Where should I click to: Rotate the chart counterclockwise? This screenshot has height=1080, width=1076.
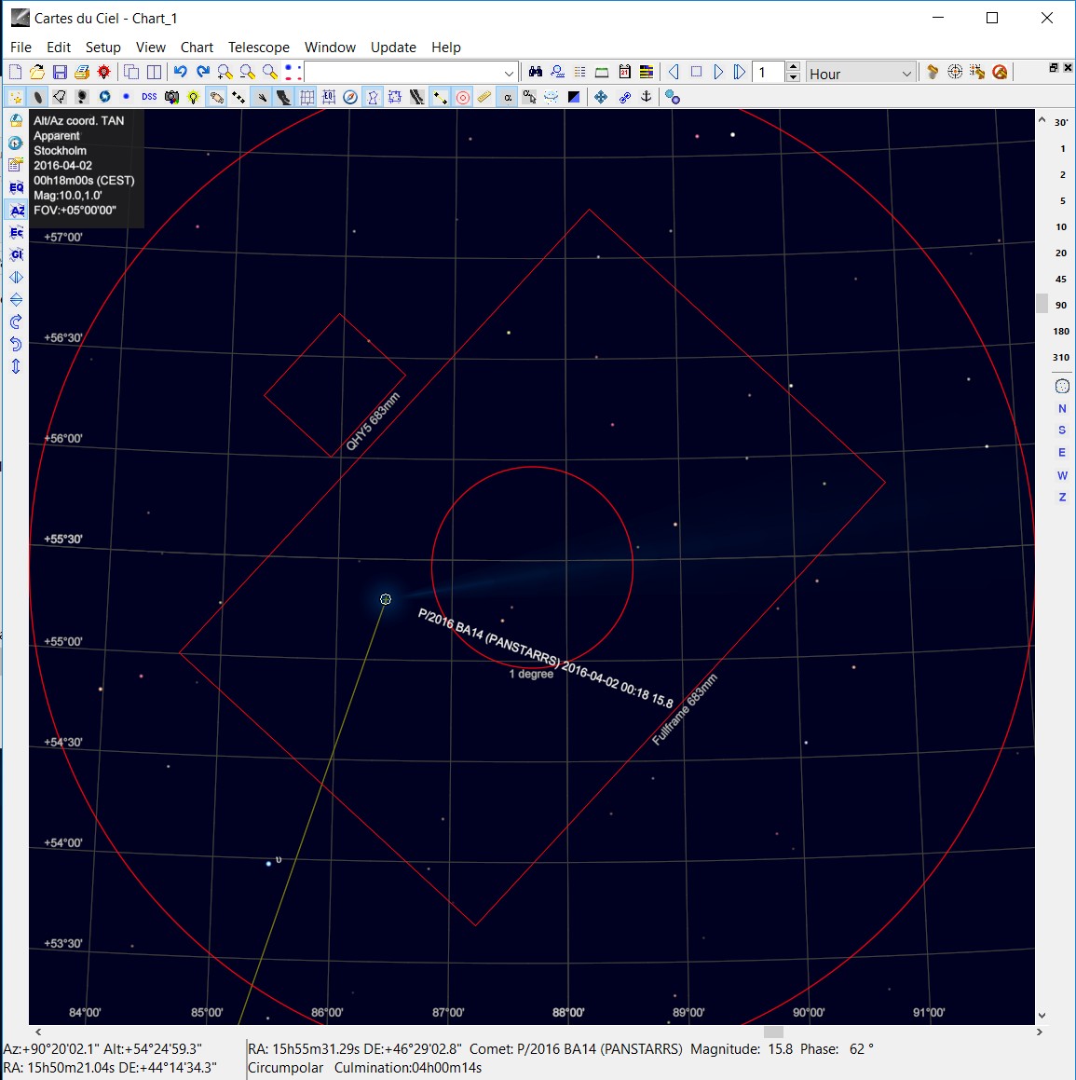pyautogui.click(x=17, y=345)
